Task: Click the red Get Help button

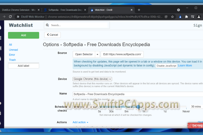Action: (195, 125)
